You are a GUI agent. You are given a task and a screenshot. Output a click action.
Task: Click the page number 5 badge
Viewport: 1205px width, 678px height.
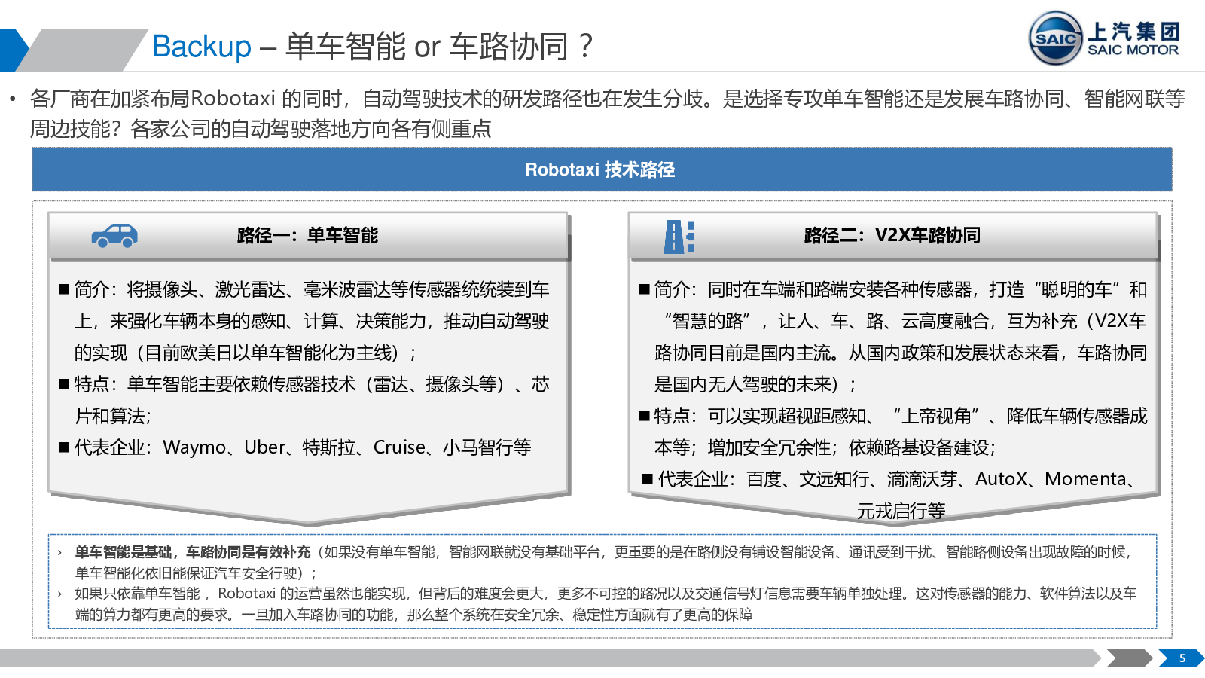(1182, 658)
